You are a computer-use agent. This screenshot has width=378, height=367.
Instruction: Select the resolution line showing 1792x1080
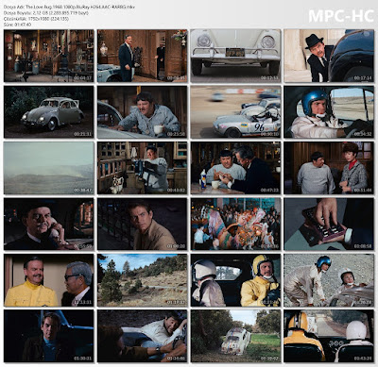[36, 19]
